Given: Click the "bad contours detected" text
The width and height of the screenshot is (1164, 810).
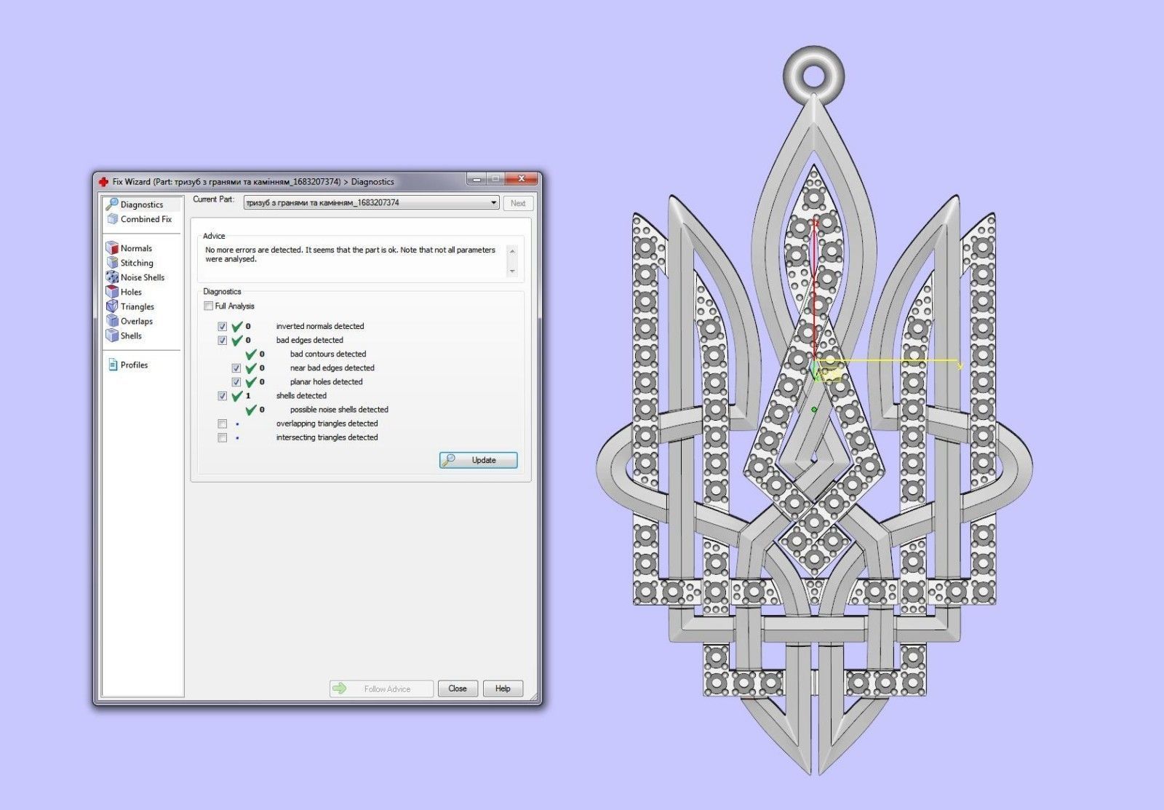Looking at the screenshot, I should pos(328,354).
